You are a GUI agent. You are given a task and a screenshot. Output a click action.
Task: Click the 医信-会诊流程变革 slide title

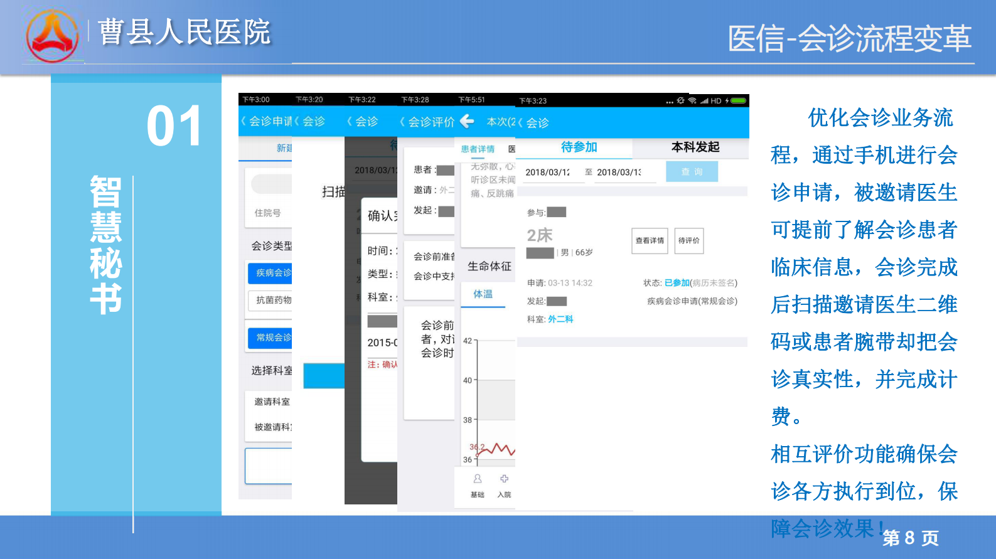pos(849,39)
